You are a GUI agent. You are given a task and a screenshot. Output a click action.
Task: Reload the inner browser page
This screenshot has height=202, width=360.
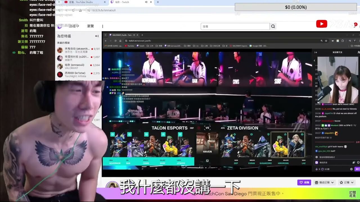pyautogui.click(x=115, y=41)
